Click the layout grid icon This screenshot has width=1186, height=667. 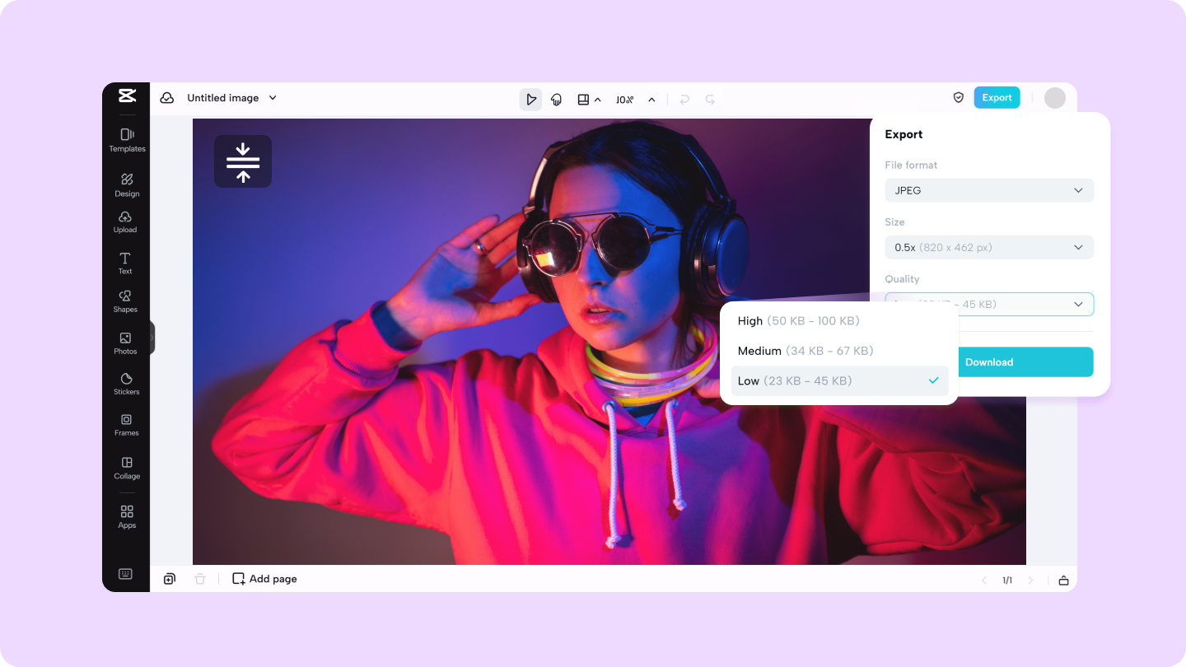click(583, 100)
